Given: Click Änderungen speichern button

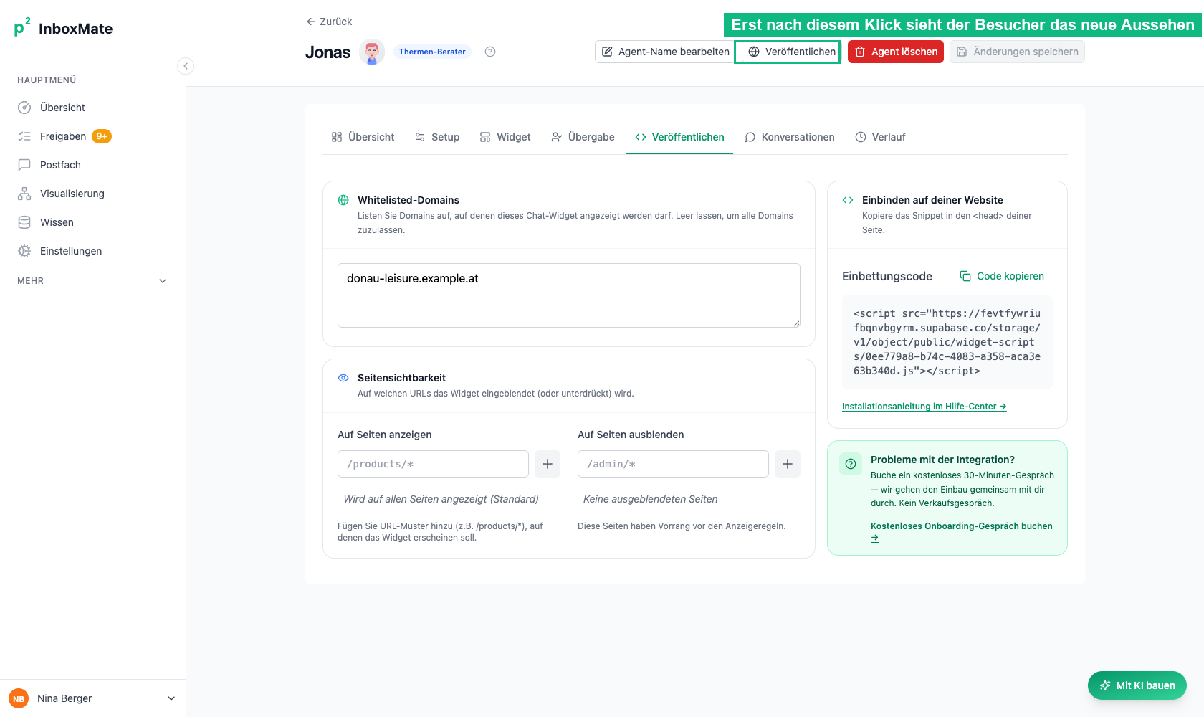Looking at the screenshot, I should (x=1017, y=52).
